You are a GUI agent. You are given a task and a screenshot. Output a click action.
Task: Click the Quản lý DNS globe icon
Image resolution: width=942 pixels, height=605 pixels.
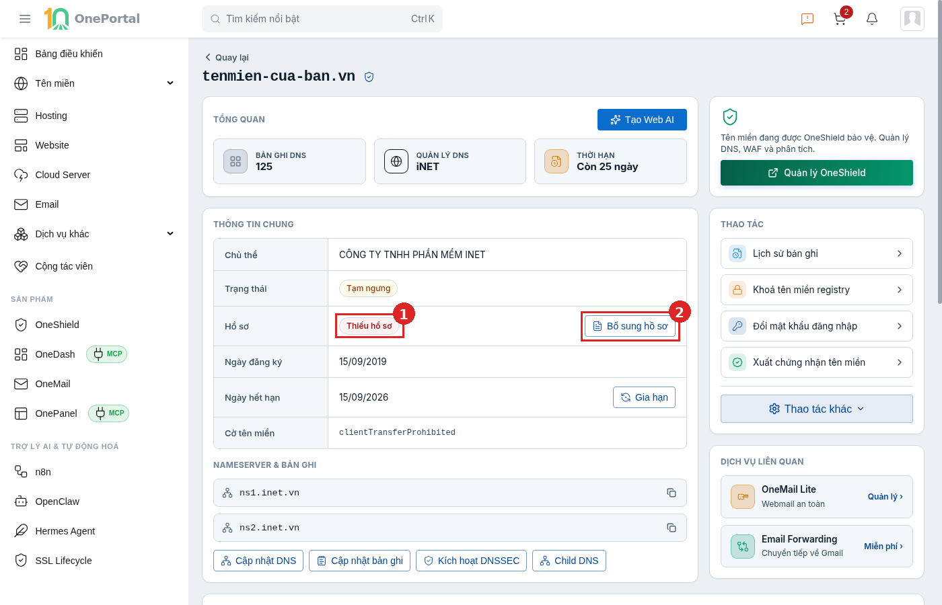[x=396, y=161]
